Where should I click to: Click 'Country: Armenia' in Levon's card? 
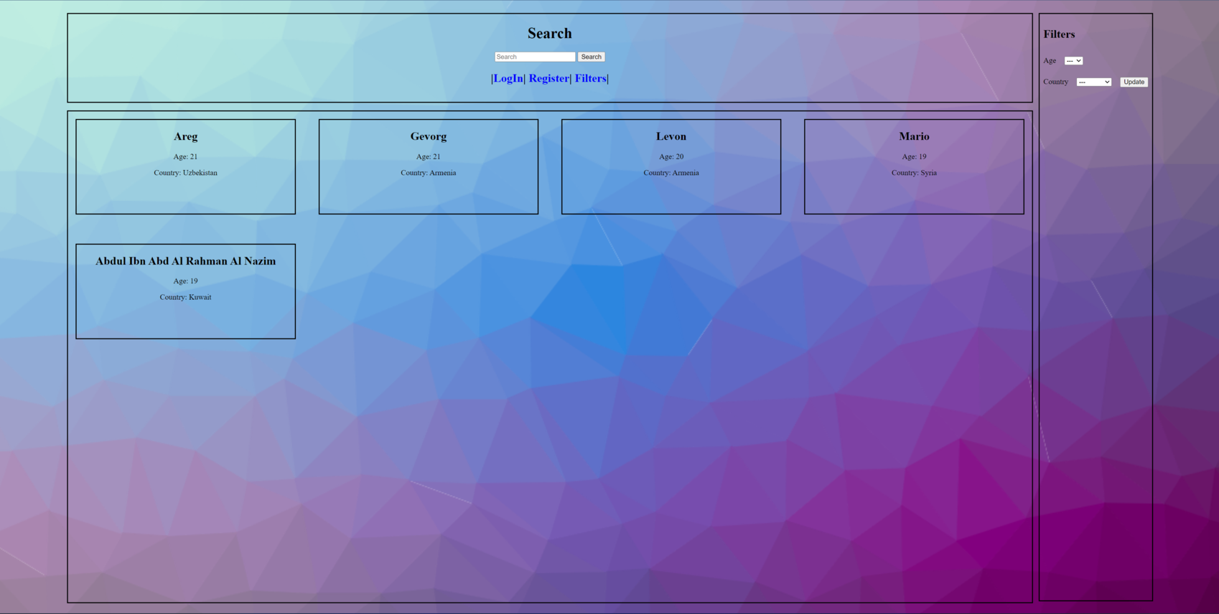click(671, 173)
